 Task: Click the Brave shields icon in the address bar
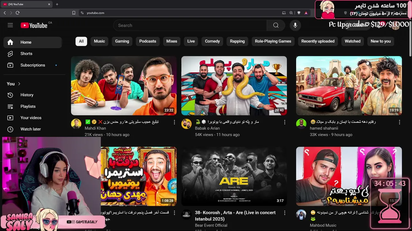tap(299, 13)
